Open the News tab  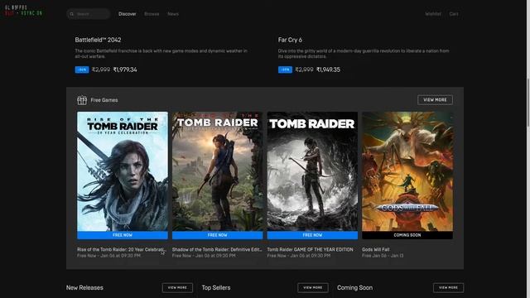click(x=173, y=14)
